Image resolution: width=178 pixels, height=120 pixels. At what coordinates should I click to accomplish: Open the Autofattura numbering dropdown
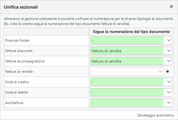click(131, 103)
